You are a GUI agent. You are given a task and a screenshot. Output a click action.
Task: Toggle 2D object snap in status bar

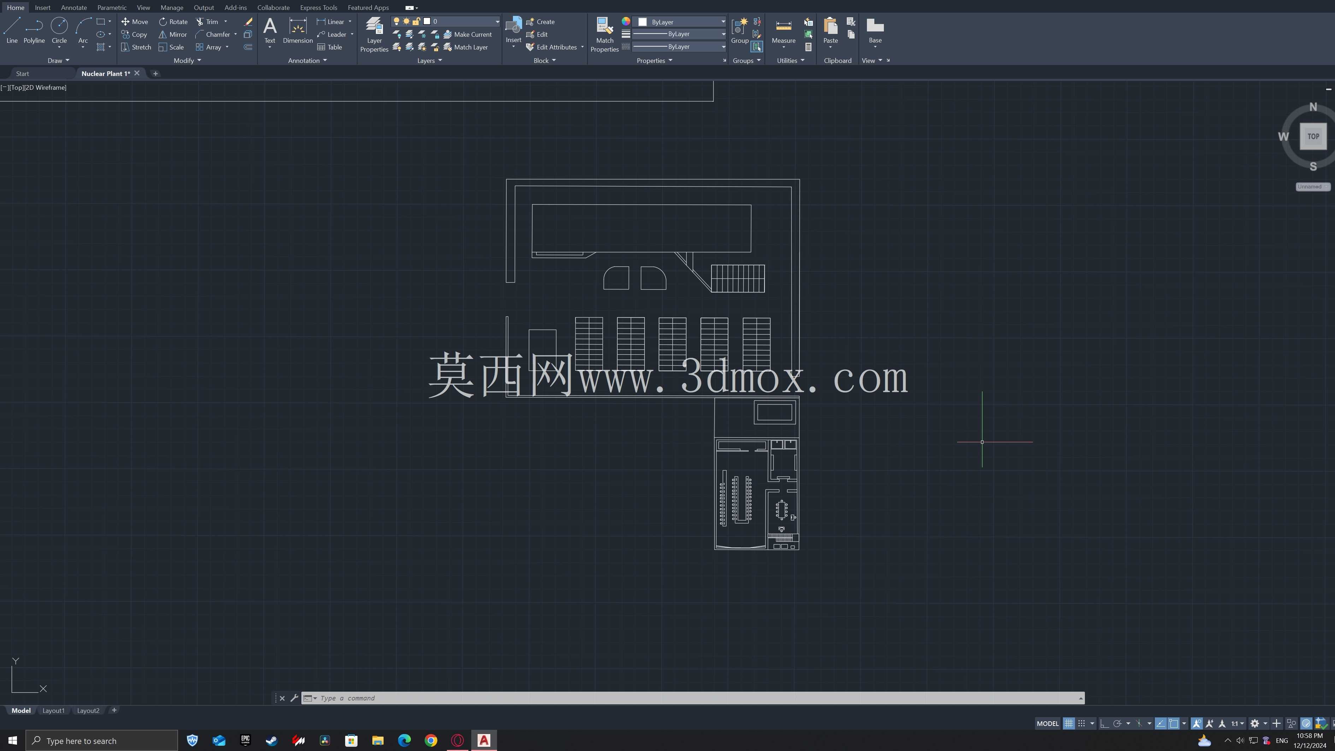click(1173, 723)
